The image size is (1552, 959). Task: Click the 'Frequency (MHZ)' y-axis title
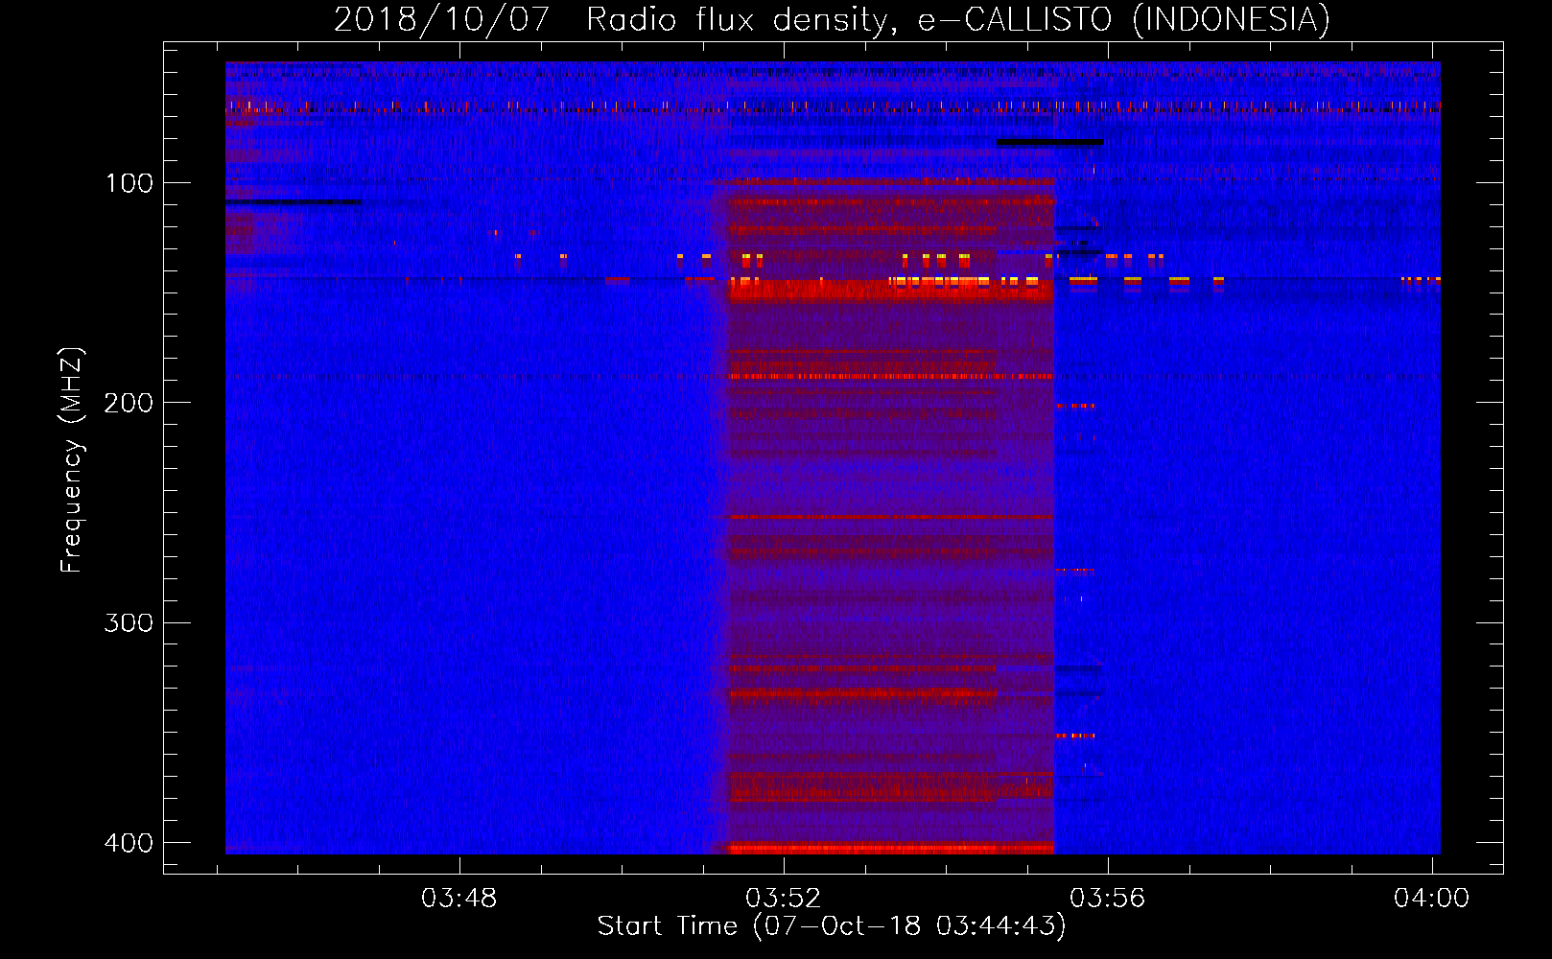[72, 459]
